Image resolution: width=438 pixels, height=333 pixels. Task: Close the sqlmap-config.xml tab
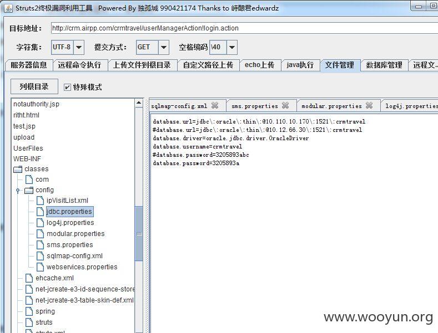(215, 105)
